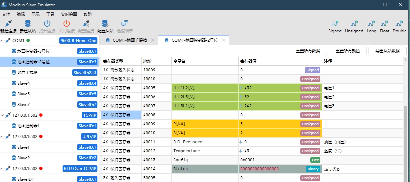Click the P[kW] variable name cell

(205, 124)
